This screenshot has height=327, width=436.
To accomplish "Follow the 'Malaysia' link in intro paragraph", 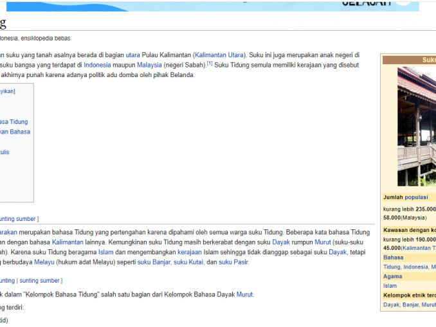I will click(x=149, y=65).
